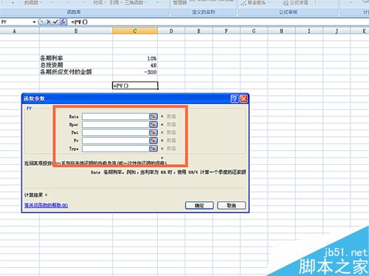Click the 函数库 ribbon group label
The image size is (369, 276).
click(x=74, y=12)
